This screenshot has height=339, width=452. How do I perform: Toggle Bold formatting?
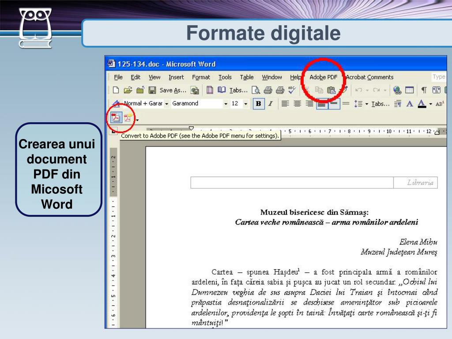click(x=258, y=103)
